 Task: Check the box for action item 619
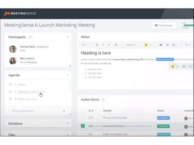83,118
